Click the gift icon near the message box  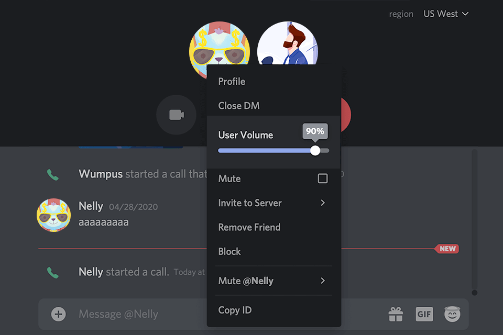click(396, 314)
